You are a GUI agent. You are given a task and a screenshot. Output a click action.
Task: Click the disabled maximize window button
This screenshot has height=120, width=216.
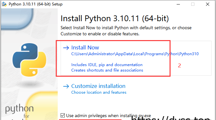click(x=193, y=4)
